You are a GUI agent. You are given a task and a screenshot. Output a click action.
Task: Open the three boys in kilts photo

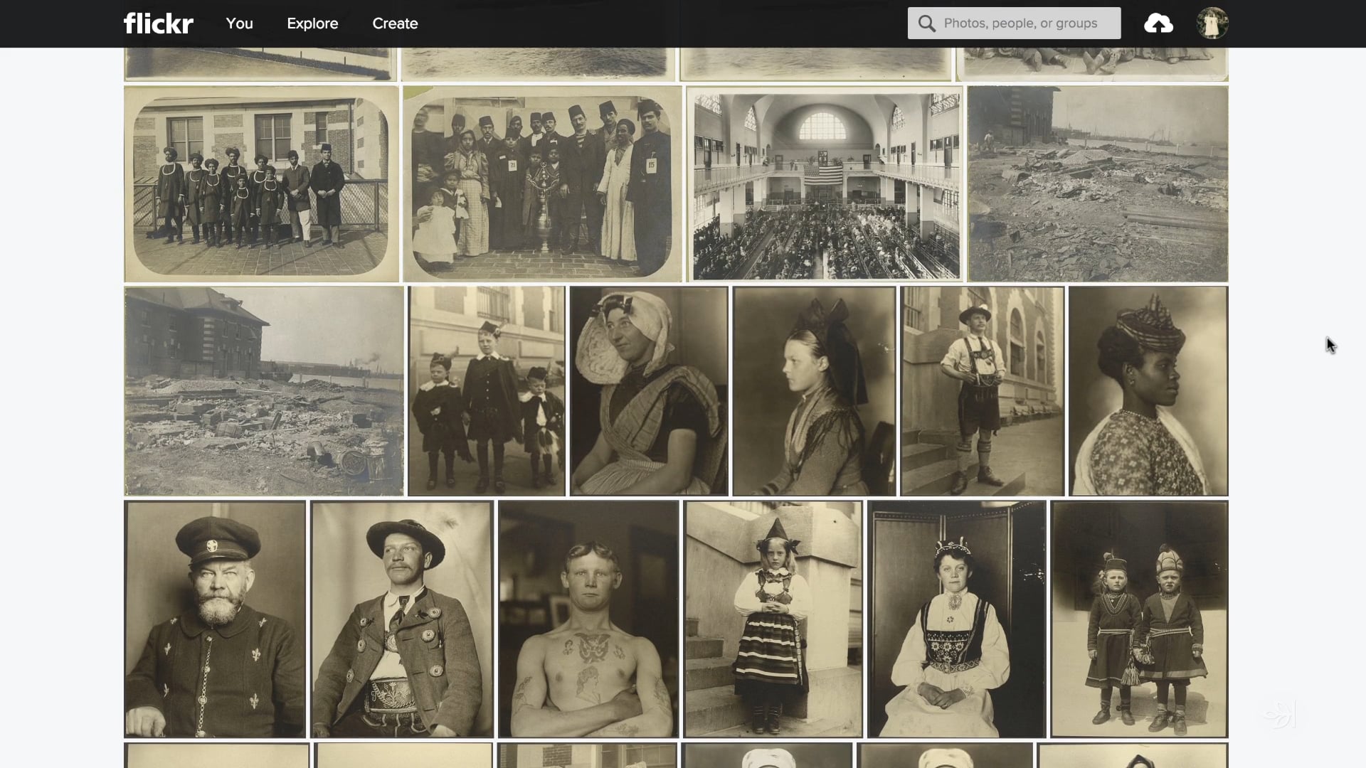coord(487,391)
